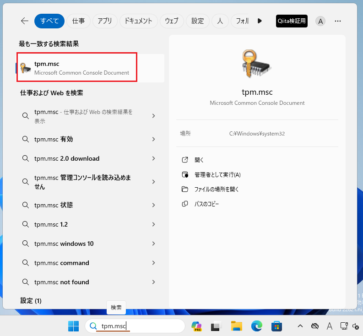Click 管理者として実行(A) option

(x=217, y=174)
